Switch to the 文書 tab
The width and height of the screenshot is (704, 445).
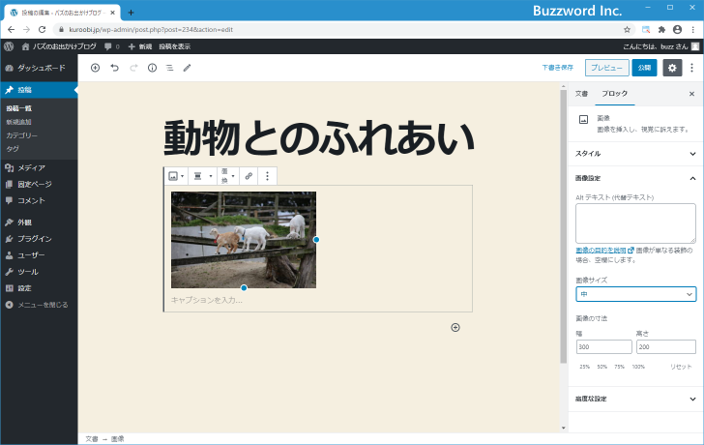pyautogui.click(x=581, y=94)
